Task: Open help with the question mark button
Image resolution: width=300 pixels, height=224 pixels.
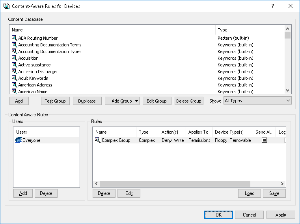Action: 273,6
